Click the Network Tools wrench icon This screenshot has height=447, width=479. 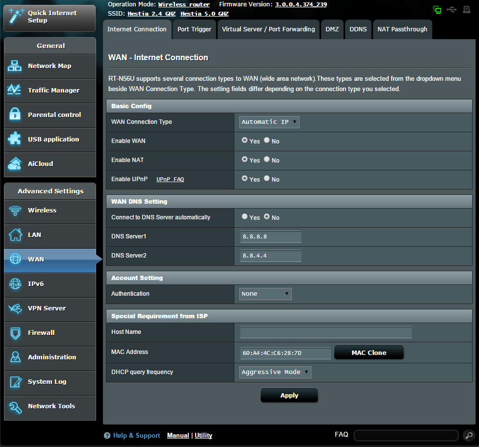[15, 407]
